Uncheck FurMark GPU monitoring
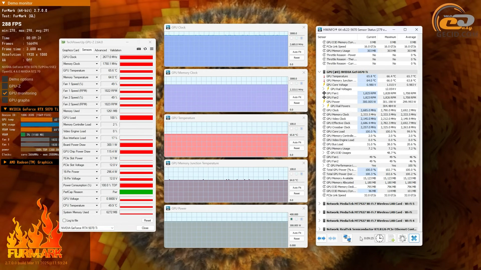This screenshot has height=270, width=481. point(5,93)
